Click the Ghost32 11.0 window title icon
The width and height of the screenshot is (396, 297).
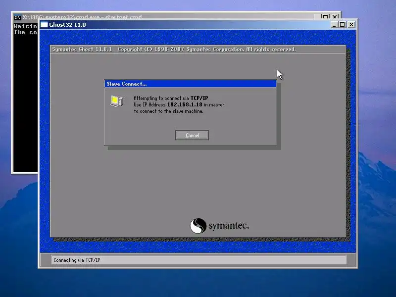click(x=44, y=25)
